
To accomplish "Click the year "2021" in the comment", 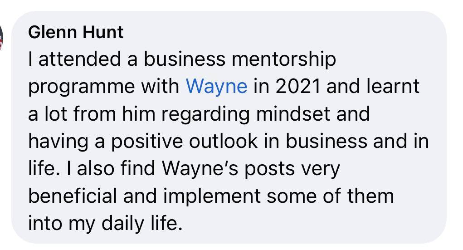I will [297, 86].
